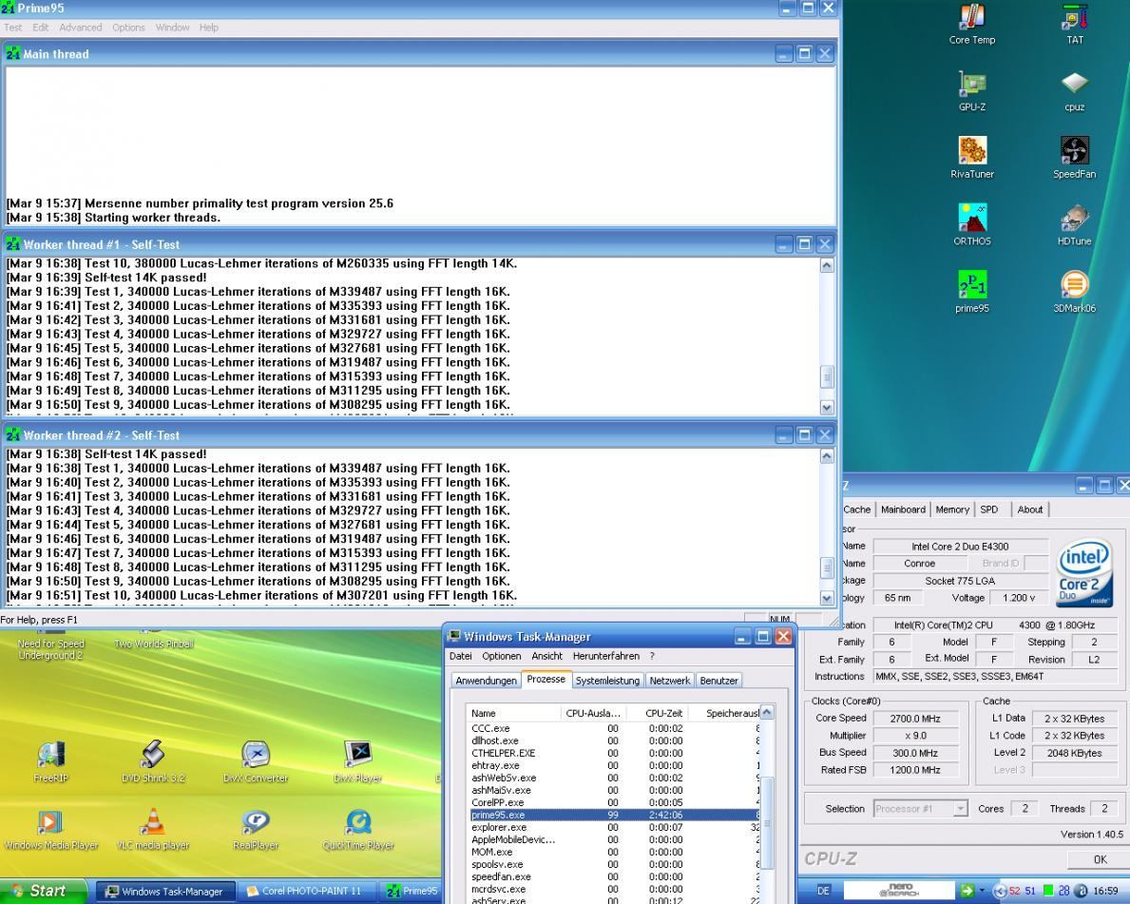
Task: Click the Worker thread #1 window icon
Action: [13, 244]
